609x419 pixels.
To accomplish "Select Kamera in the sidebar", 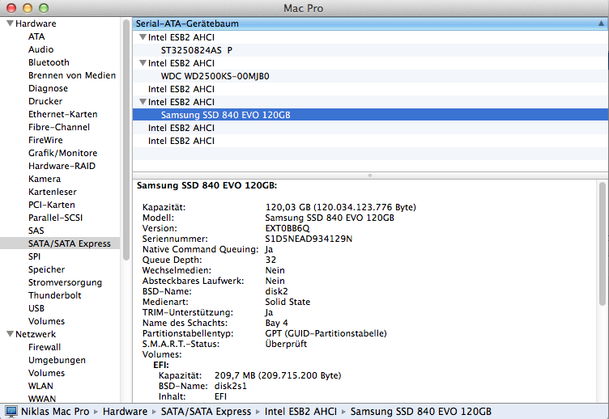I will [45, 179].
